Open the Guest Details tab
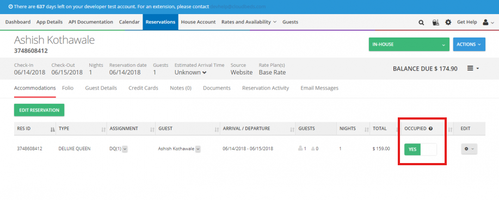 [x=101, y=88]
